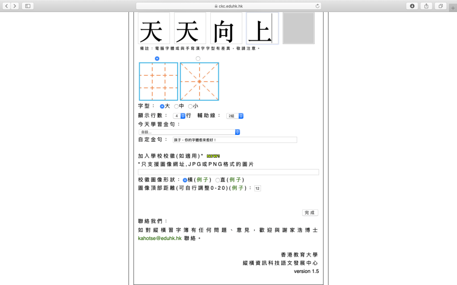Image resolution: width=457 pixels, height=285 pixels.
Task: Choose the 小 small font size
Action: 191,106
